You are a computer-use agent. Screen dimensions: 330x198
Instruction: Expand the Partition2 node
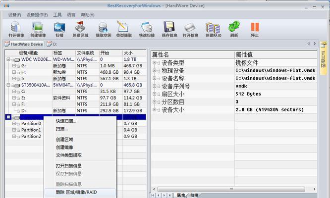14,136
